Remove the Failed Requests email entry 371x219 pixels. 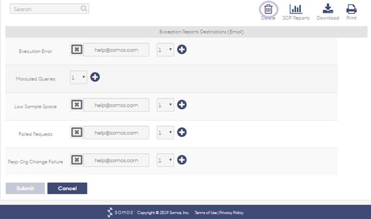pyautogui.click(x=77, y=132)
